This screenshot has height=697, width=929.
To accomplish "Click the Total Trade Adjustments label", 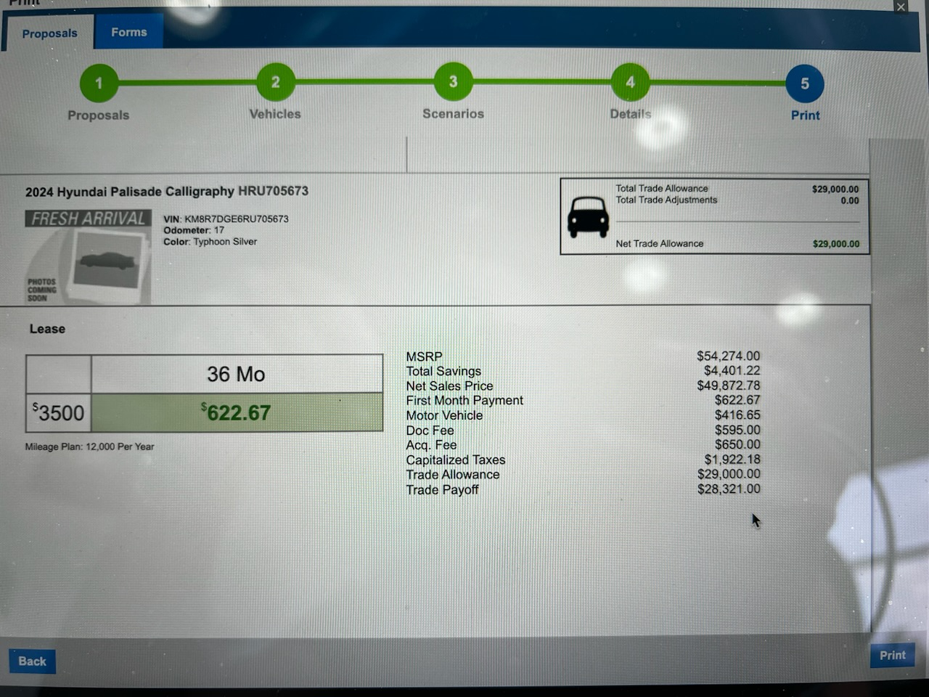I will 666,200.
